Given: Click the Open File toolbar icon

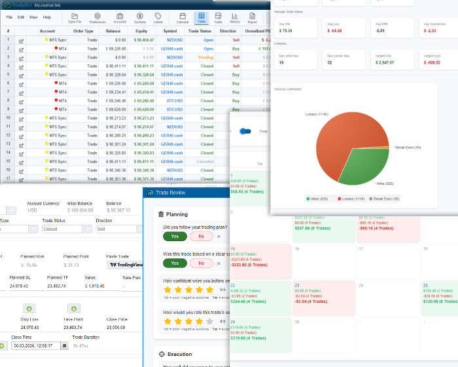Looking at the screenshot, I should [x=75, y=18].
